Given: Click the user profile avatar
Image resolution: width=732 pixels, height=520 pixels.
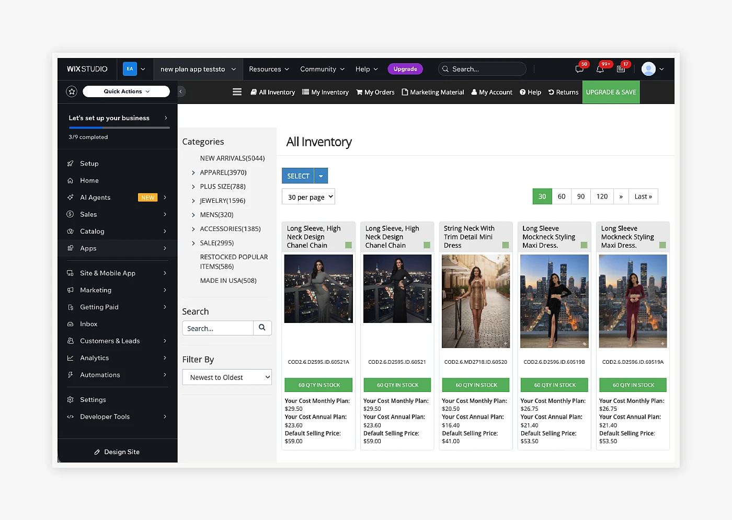Looking at the screenshot, I should click(x=648, y=69).
